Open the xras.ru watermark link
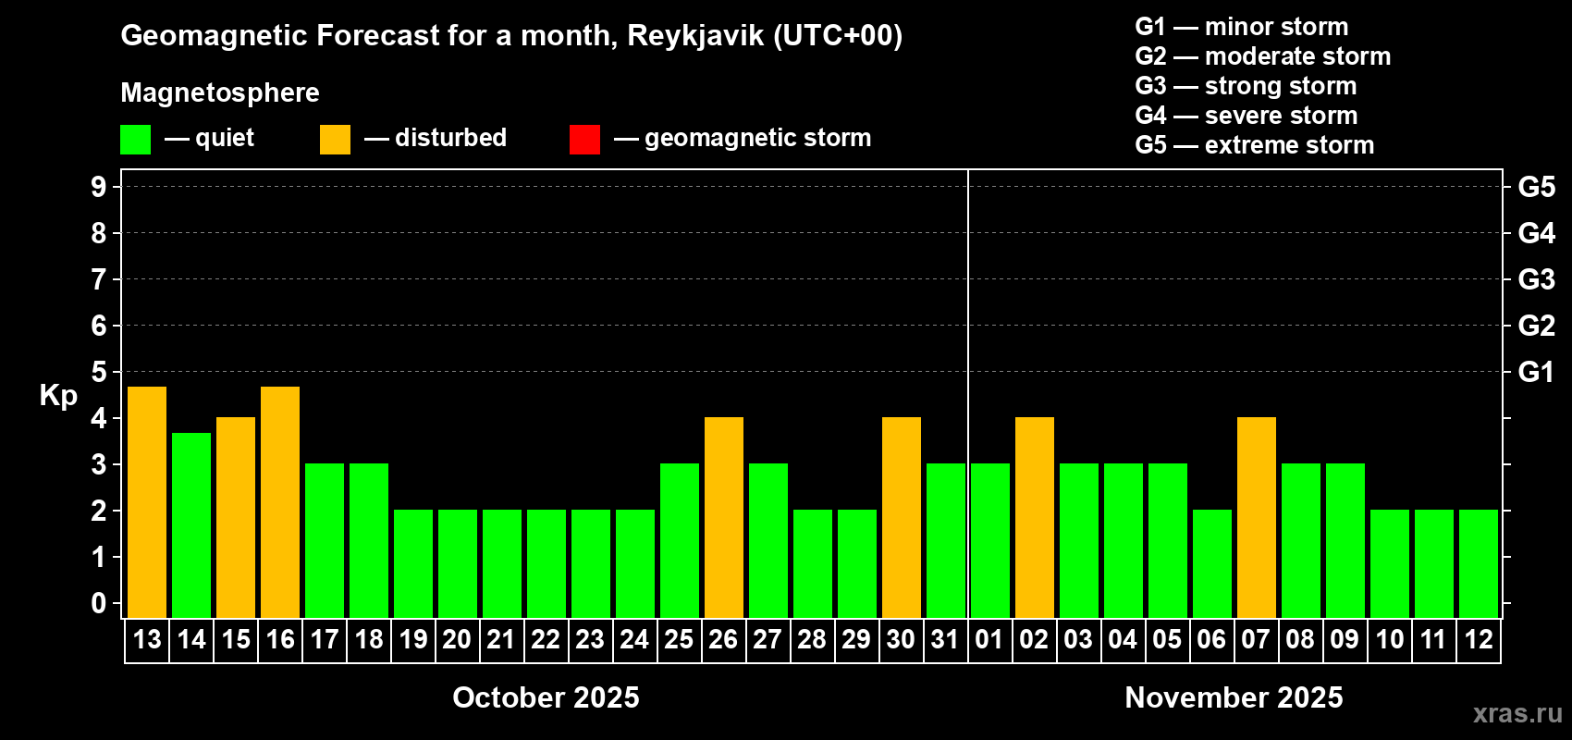This screenshot has width=1572, height=740. (x=1517, y=713)
